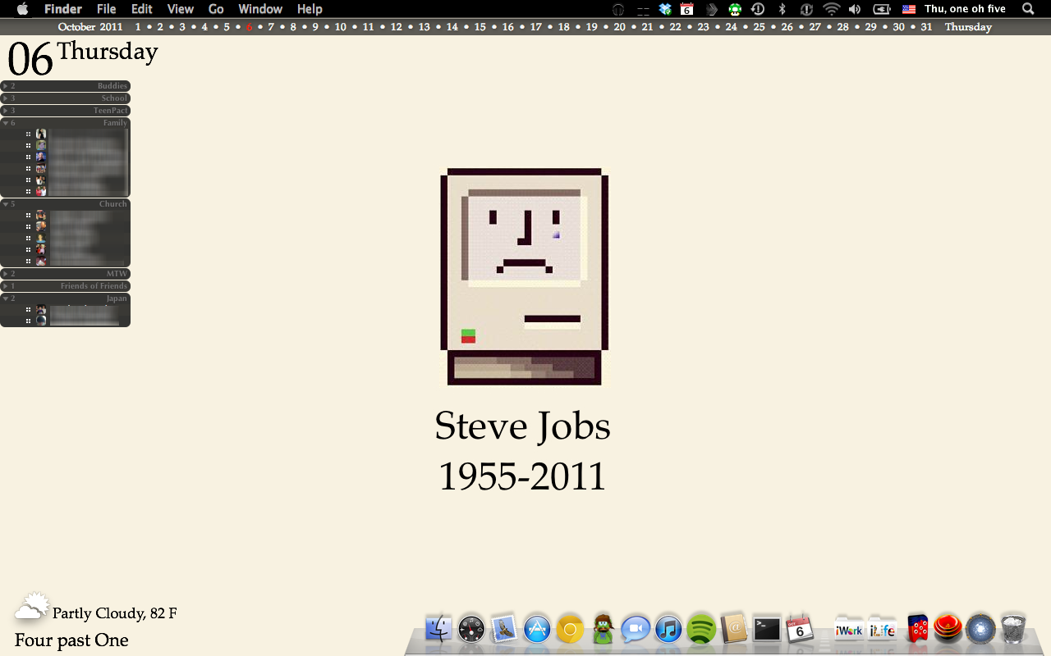Open the calendar menu bar icon showing 6
Screen dimensions: 1051x656
pos(687,9)
